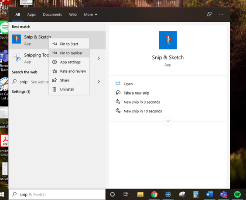Click the Snipping Tool scissors icon

pyautogui.click(x=16, y=57)
